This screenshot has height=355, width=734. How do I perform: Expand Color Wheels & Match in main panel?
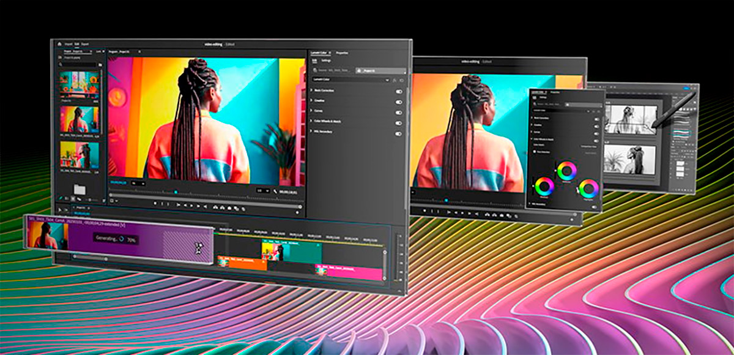pyautogui.click(x=312, y=121)
